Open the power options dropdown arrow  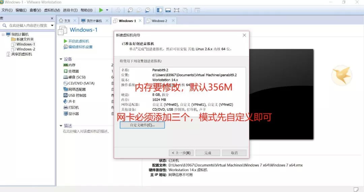pos(107,10)
